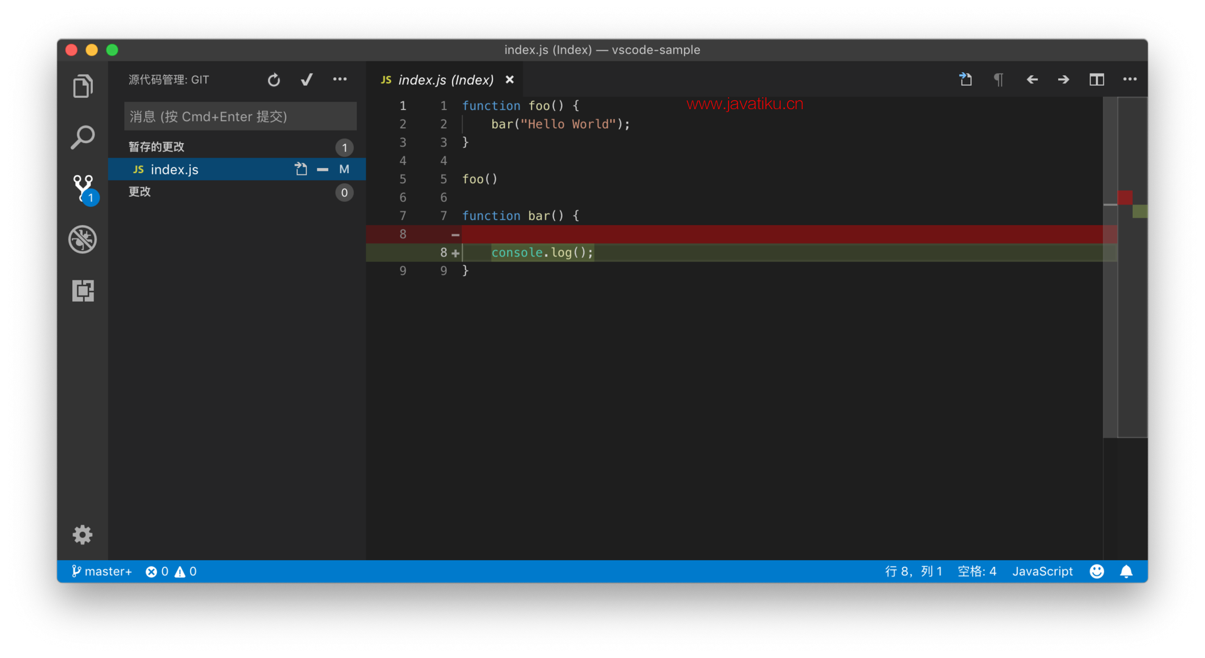The width and height of the screenshot is (1205, 658).
Task: Open the Extensions view in activity bar
Action: 83,290
